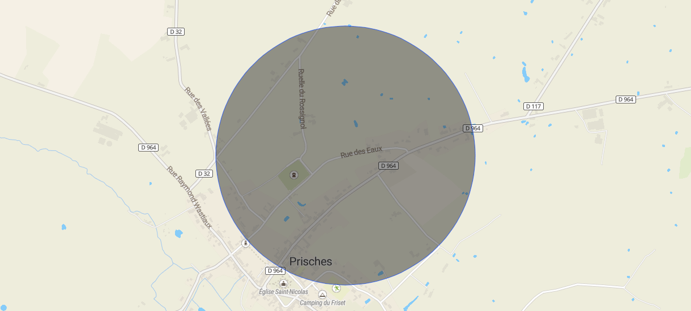Click the monument icon in the green park
Image resolution: width=691 pixels, height=311 pixels.
[x=293, y=175]
